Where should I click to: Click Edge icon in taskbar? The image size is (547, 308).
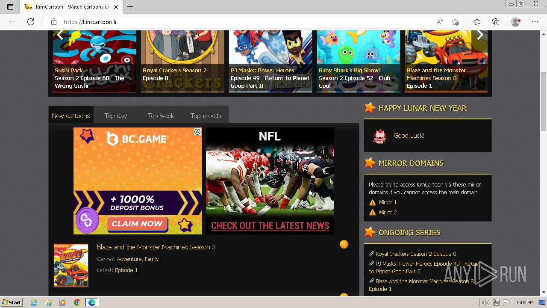91,302
